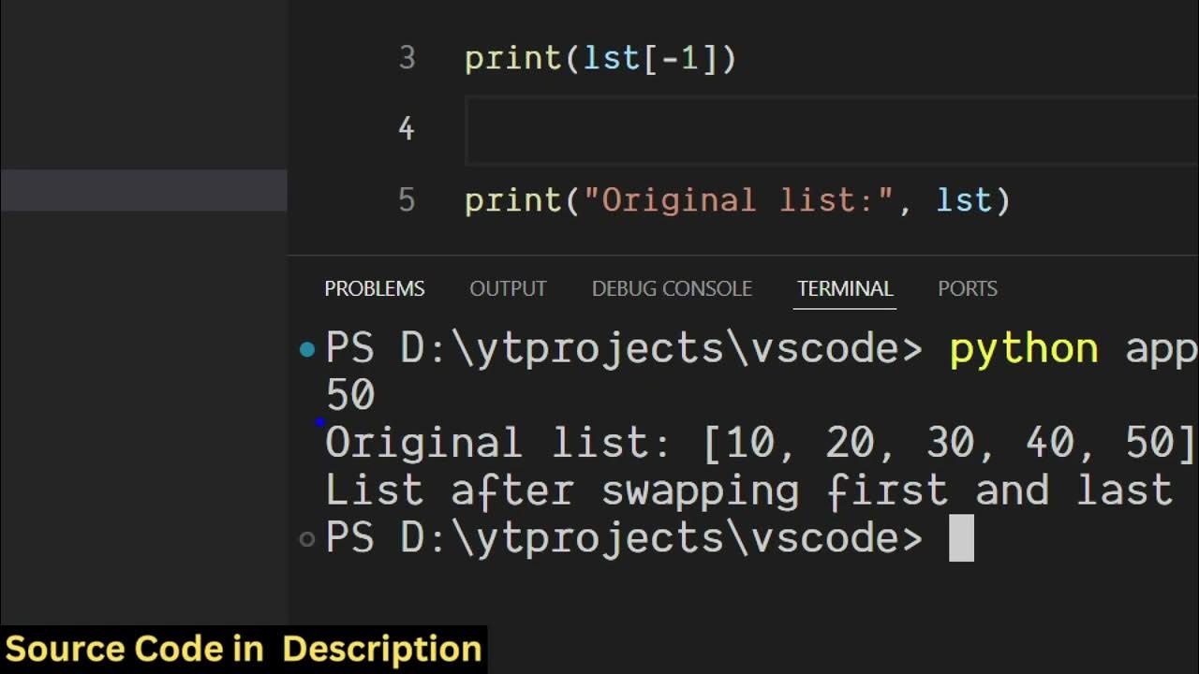This screenshot has height=674, width=1199.
Task: Select the TERMINAL panel tab
Action: pos(845,288)
